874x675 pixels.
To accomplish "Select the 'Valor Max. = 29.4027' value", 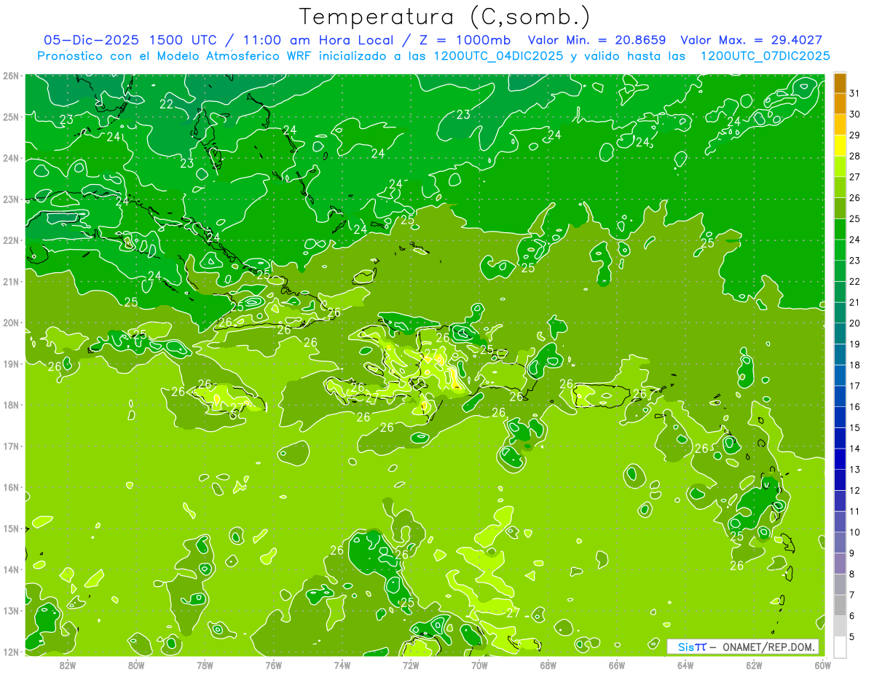I will tap(752, 40).
